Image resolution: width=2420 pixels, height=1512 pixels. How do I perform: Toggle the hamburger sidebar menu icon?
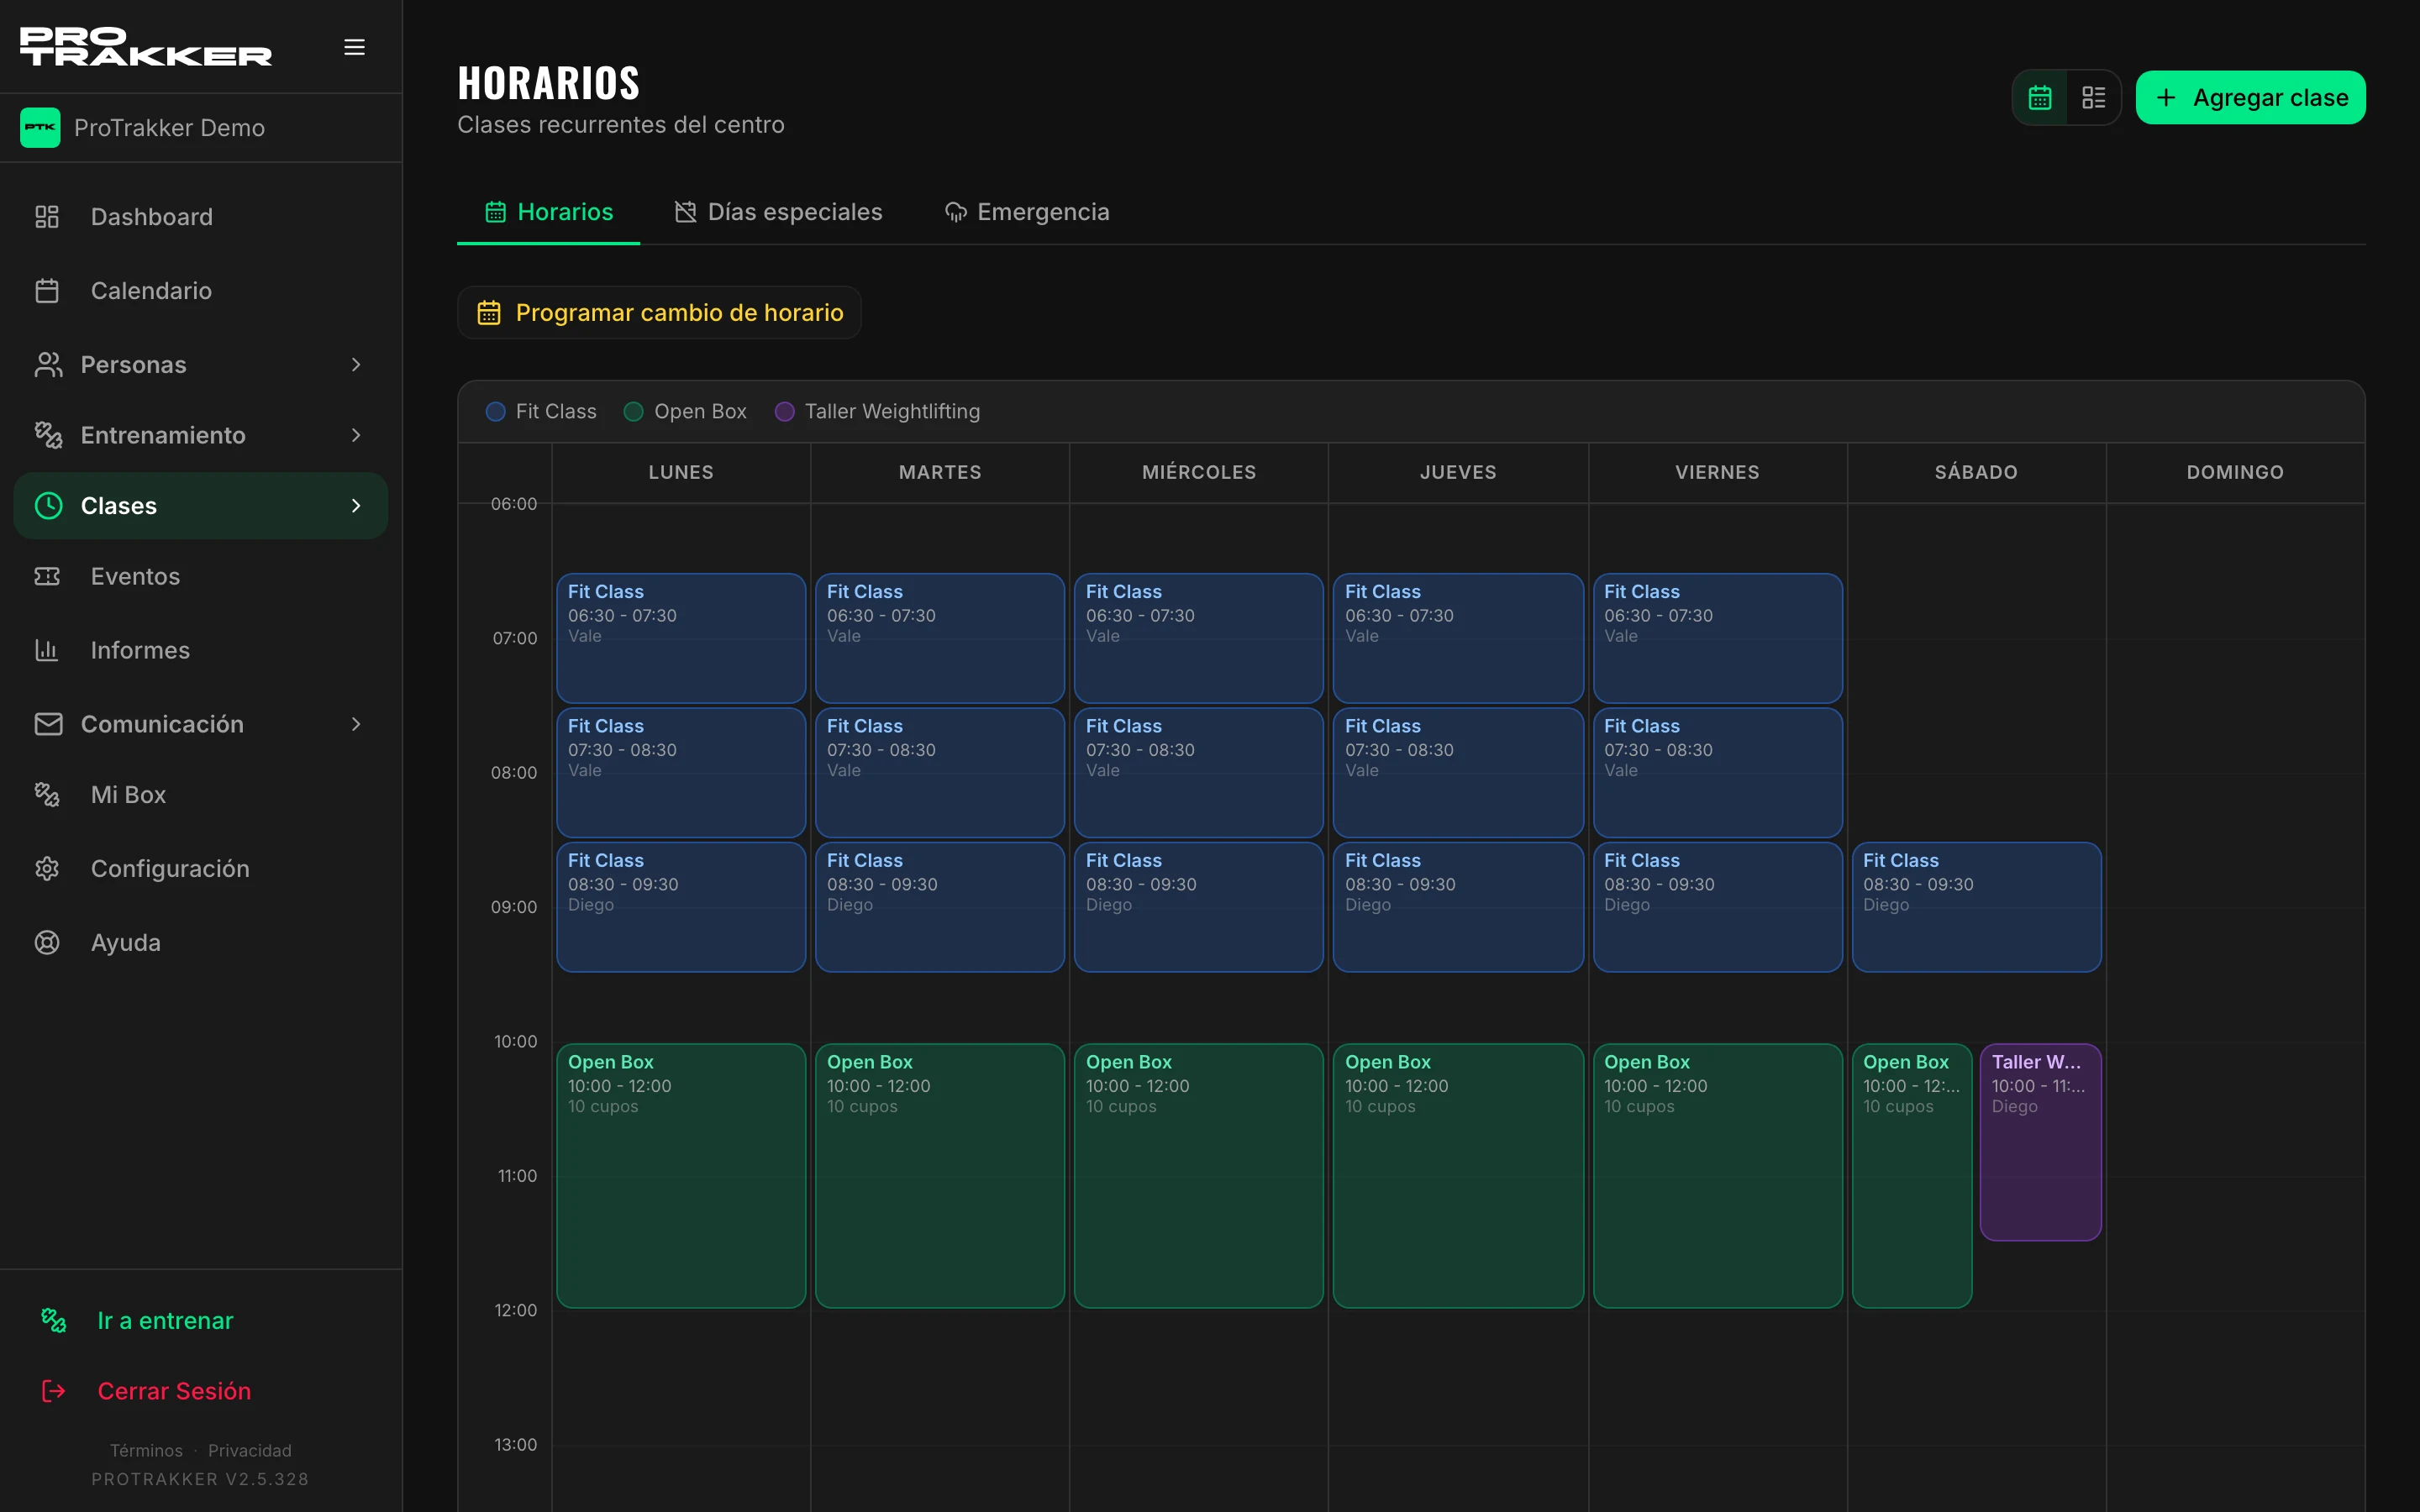click(x=354, y=47)
